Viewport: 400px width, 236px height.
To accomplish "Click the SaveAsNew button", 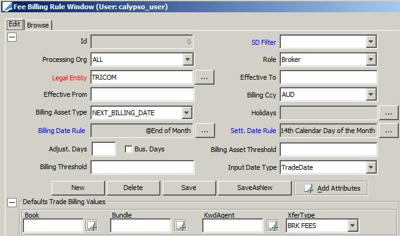I will point(254,188).
